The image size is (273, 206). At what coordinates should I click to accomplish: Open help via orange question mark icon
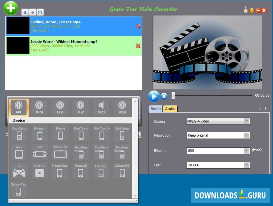coord(252,10)
